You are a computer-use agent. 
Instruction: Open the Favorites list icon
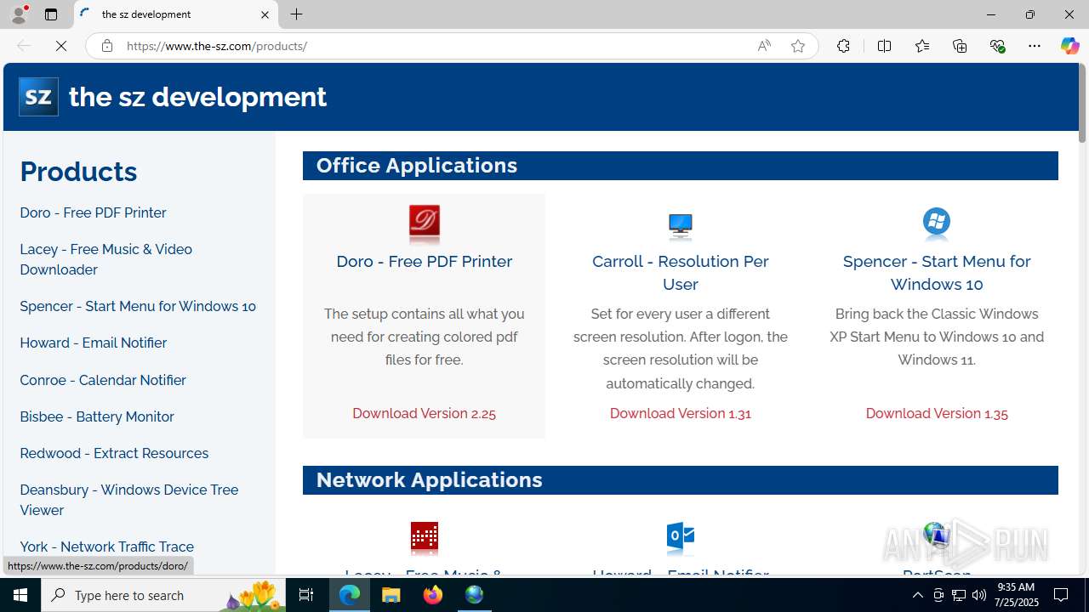tap(921, 46)
